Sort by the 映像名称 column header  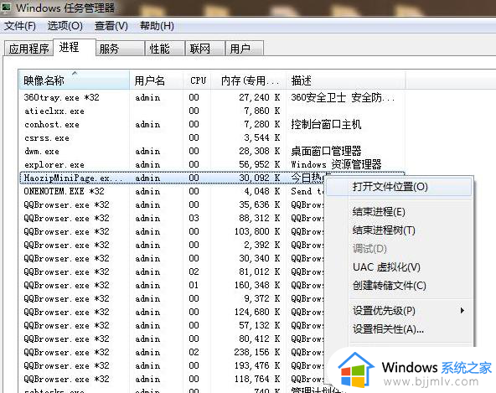pos(74,80)
